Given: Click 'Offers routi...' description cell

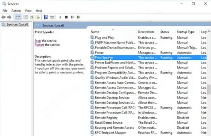Looking at the screenshot, I should tap(147, 128).
